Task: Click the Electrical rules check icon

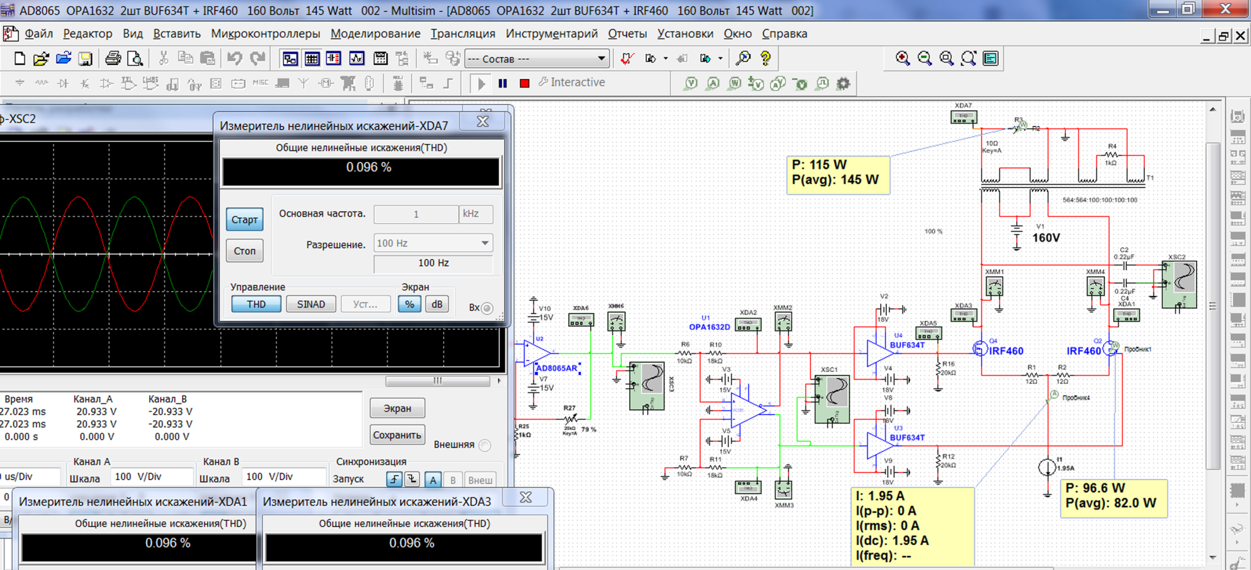Action: 627,59
